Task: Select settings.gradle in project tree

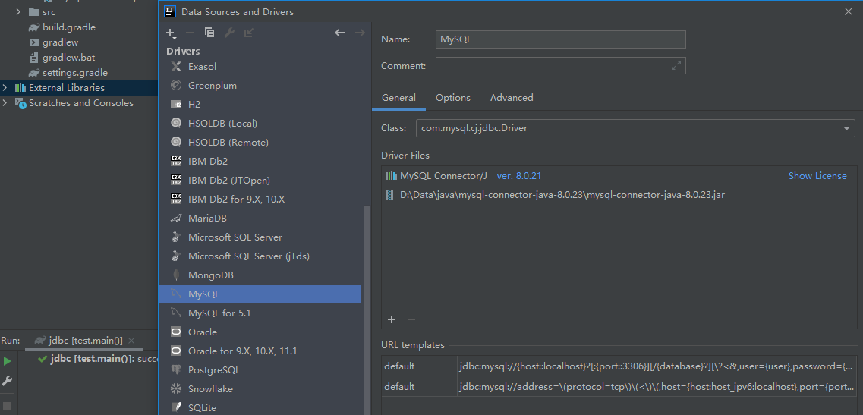Action: click(75, 73)
